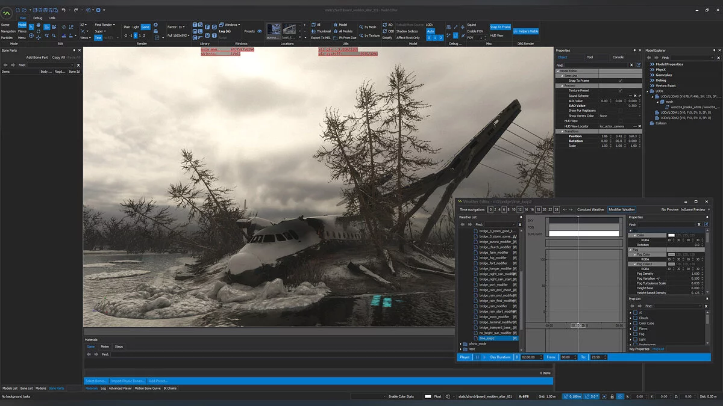
Task: Click the hand pan tool icon
Action: pos(40,25)
